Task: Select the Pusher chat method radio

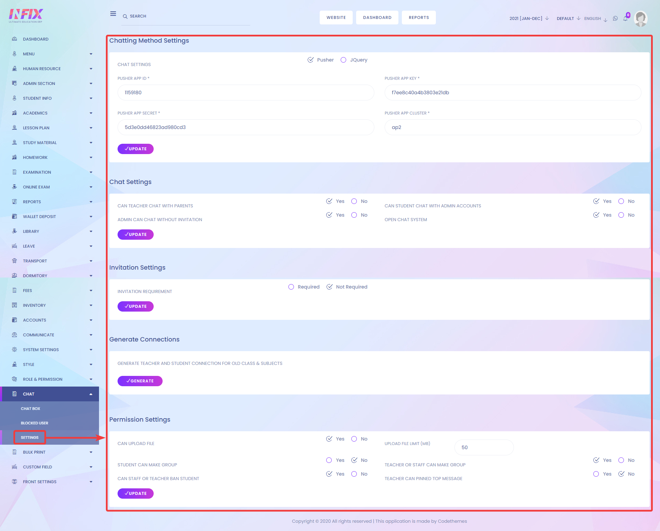Action: click(x=310, y=60)
